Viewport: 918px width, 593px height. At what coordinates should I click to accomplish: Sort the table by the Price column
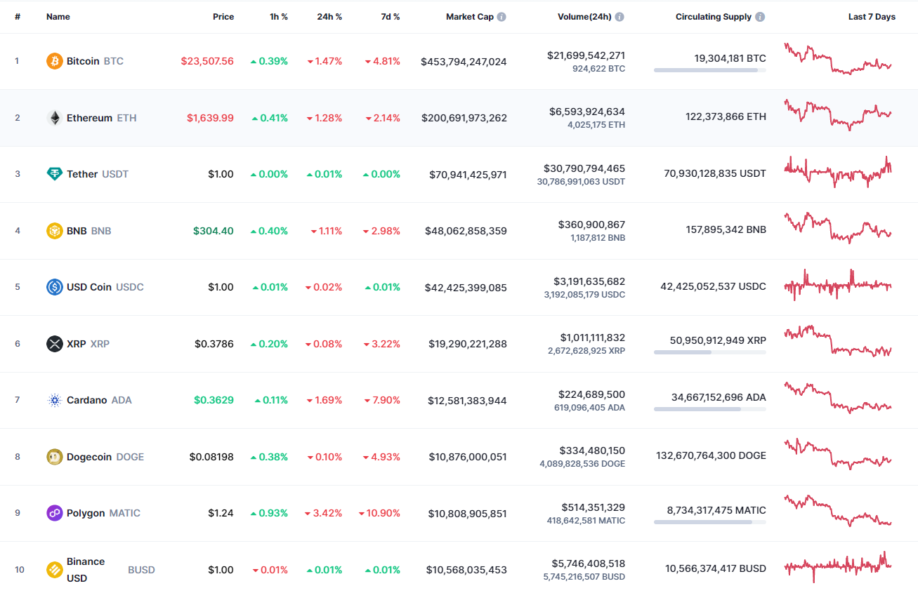223,16
